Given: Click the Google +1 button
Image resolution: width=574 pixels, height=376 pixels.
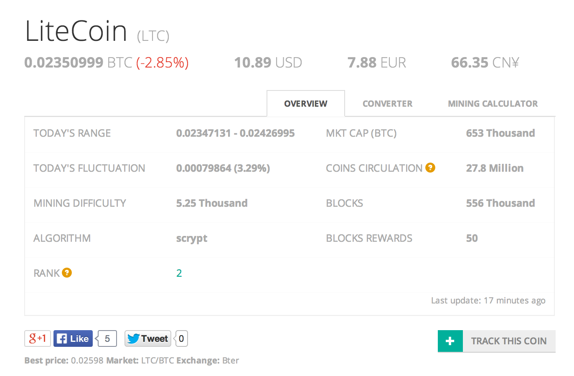Looking at the screenshot, I should pyautogui.click(x=38, y=338).
